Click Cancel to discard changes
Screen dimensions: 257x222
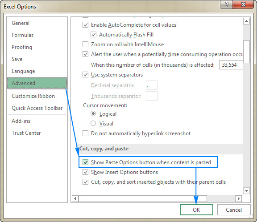click(234, 210)
